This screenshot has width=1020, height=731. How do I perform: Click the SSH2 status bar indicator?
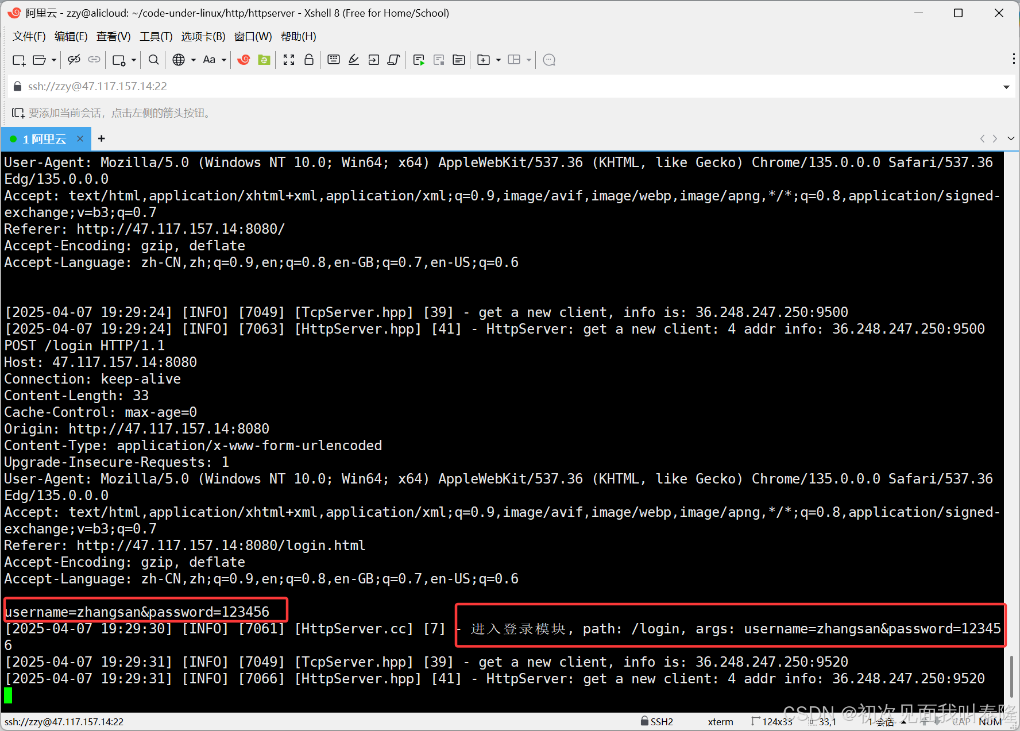click(657, 722)
